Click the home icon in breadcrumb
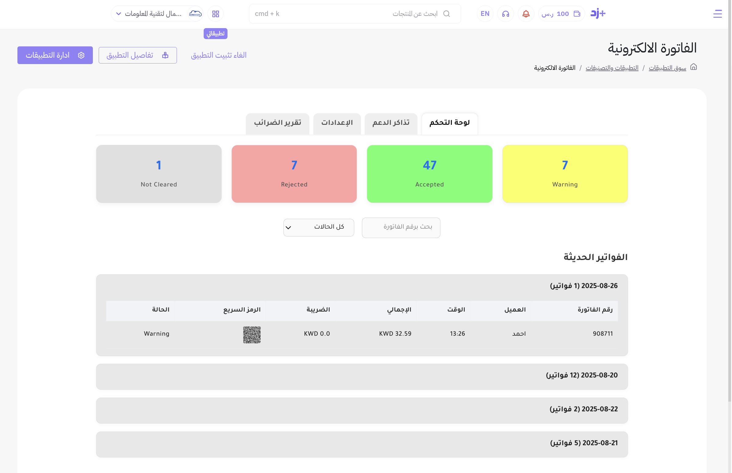Viewport: 732px width, 473px height. pos(693,67)
